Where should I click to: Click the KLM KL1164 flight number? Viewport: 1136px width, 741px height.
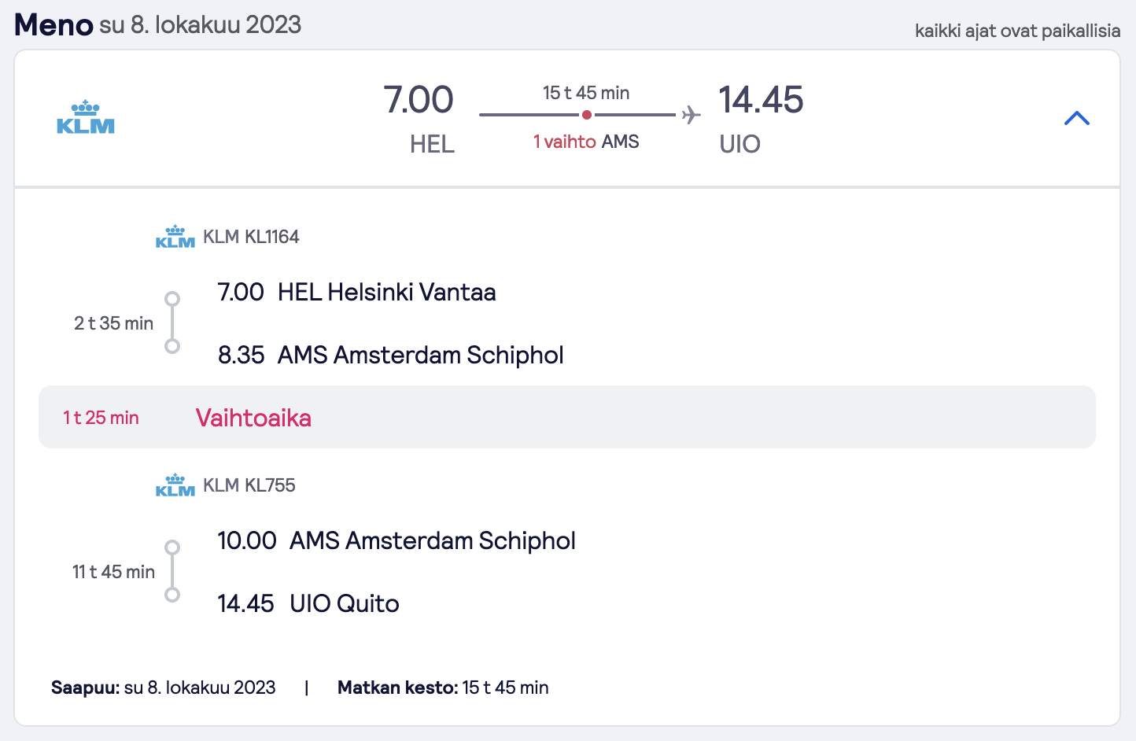(x=251, y=237)
